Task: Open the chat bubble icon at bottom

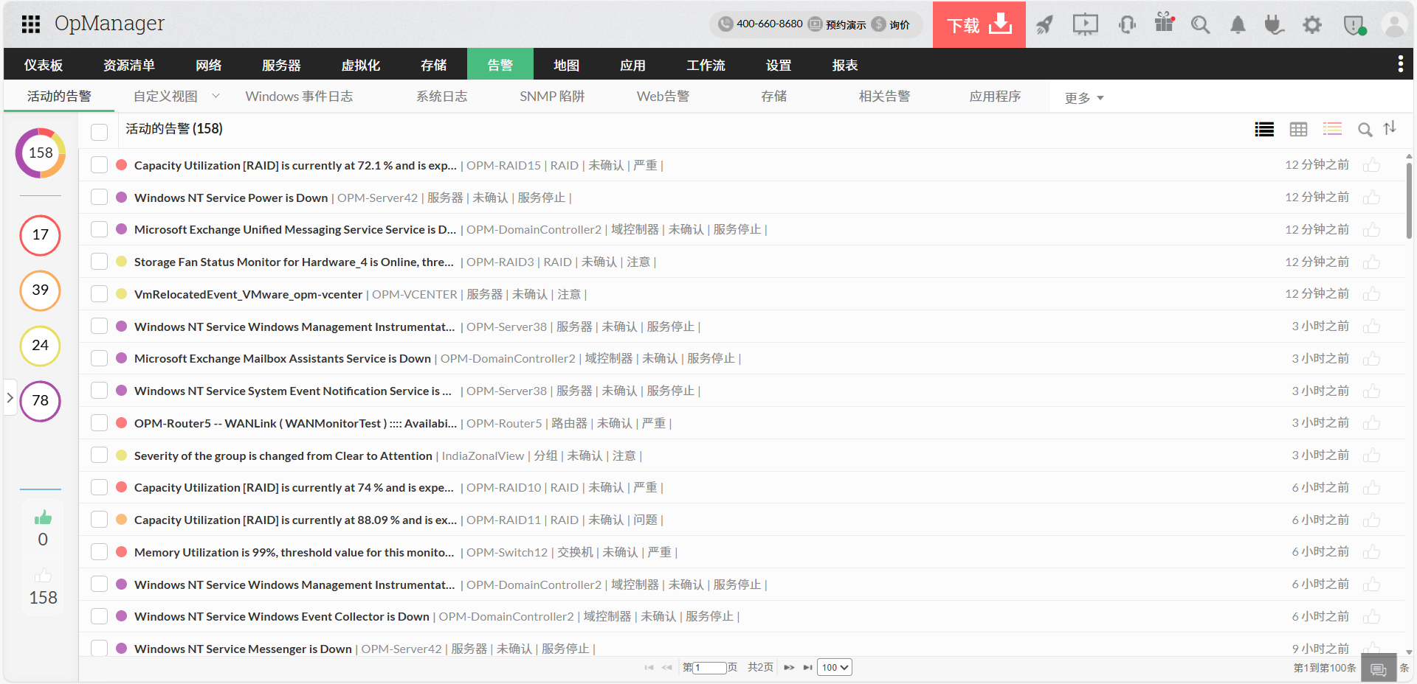Action: [x=1378, y=669]
